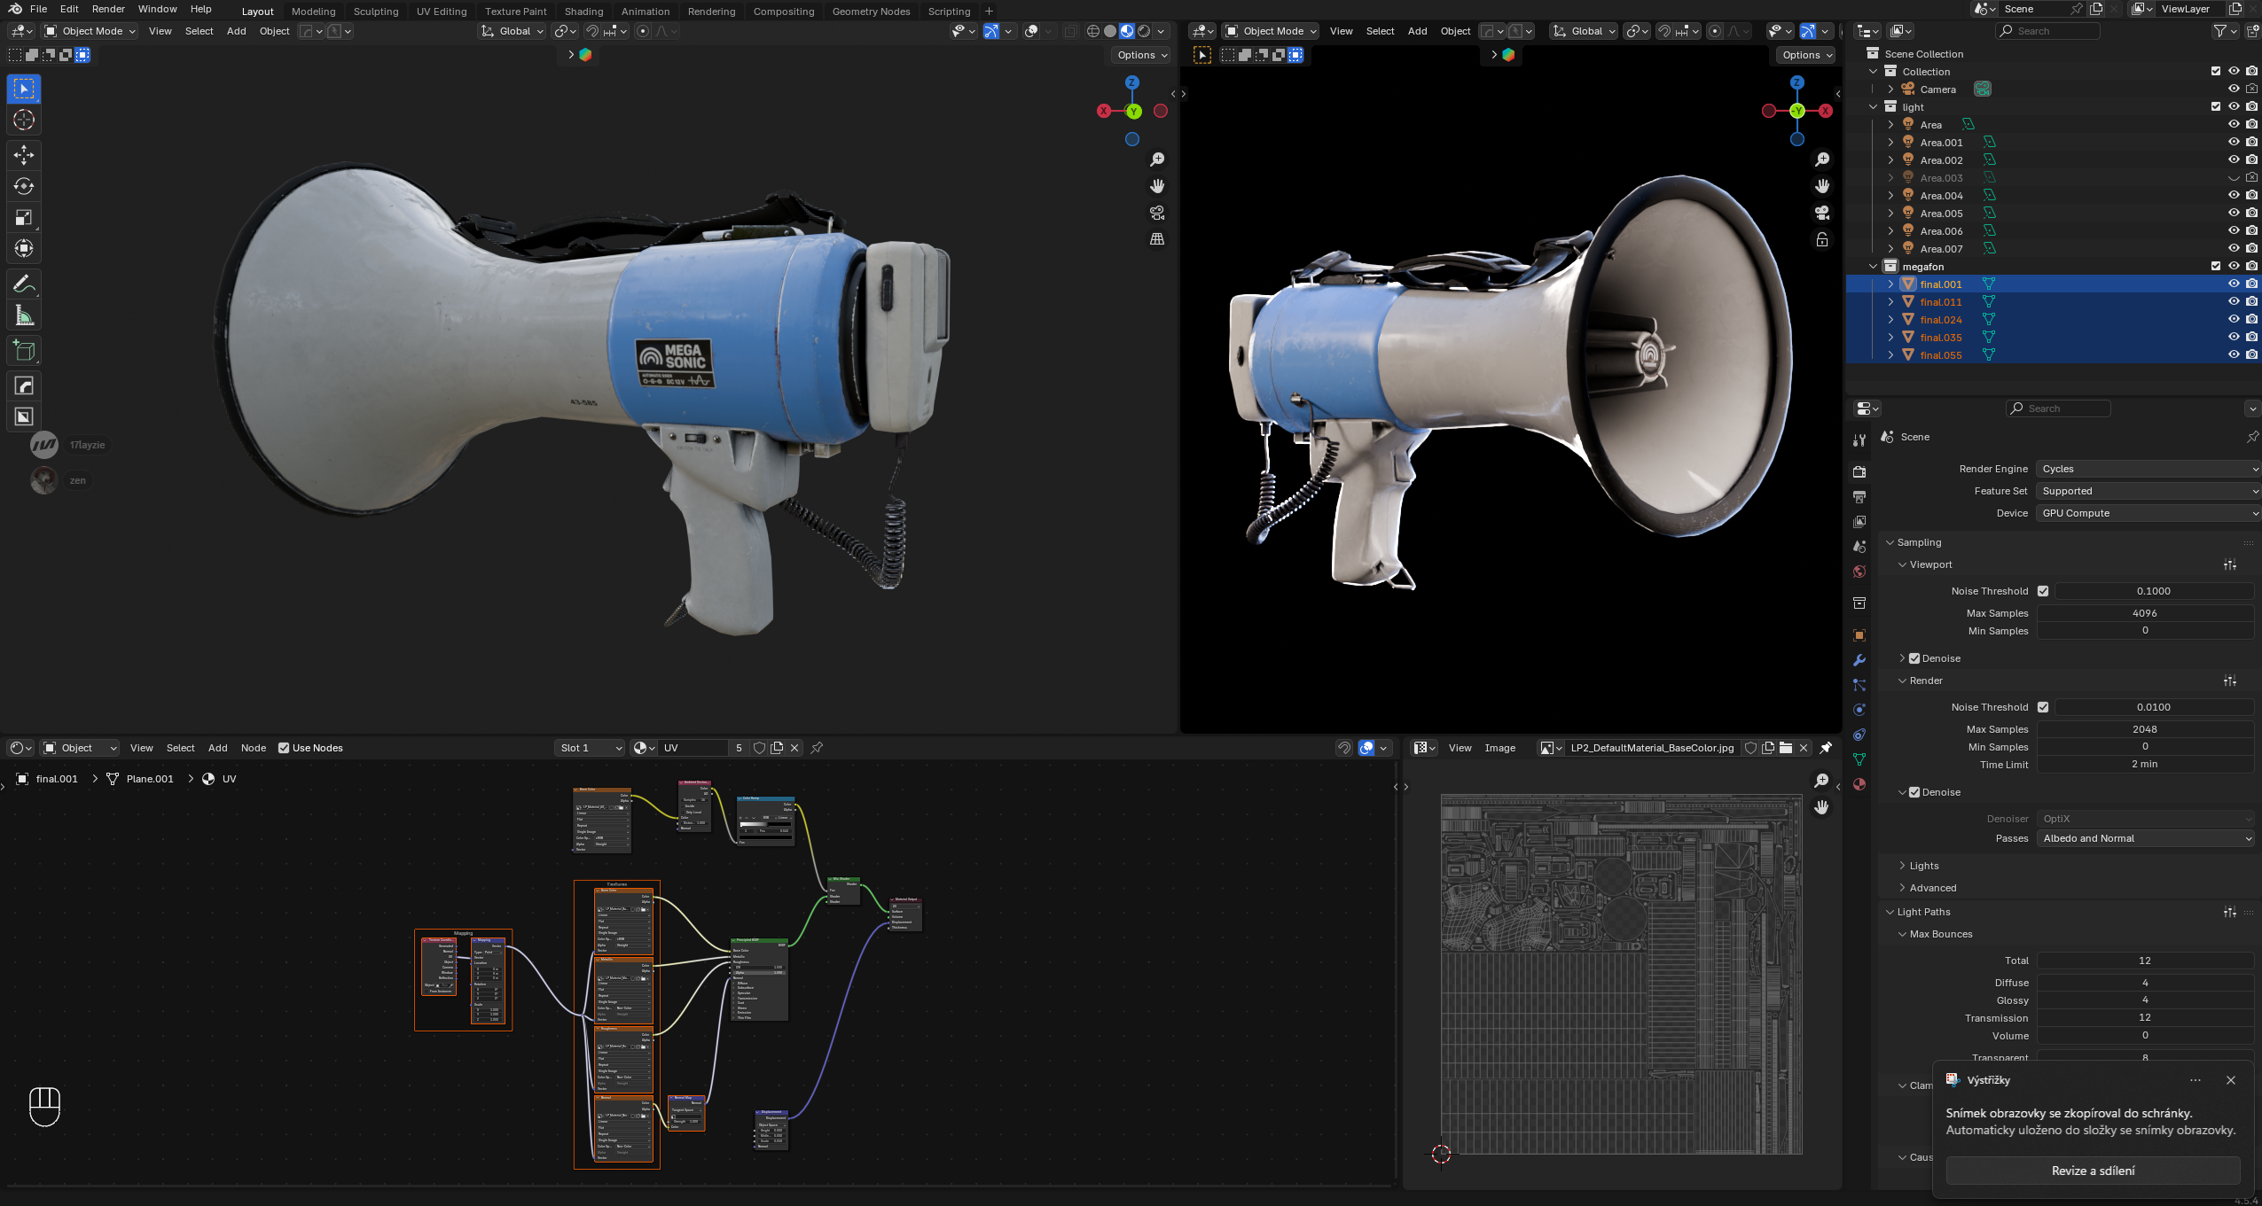Open the Output properties tab icon
The image size is (2262, 1206).
click(x=1859, y=497)
